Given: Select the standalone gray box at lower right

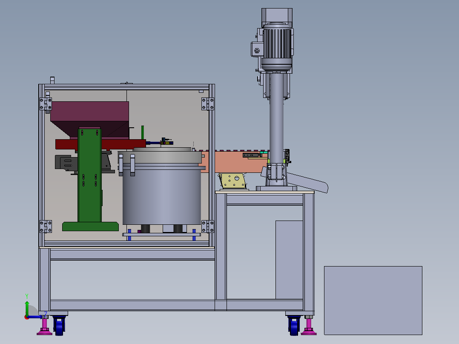Looking at the screenshot, I should coord(373,301).
